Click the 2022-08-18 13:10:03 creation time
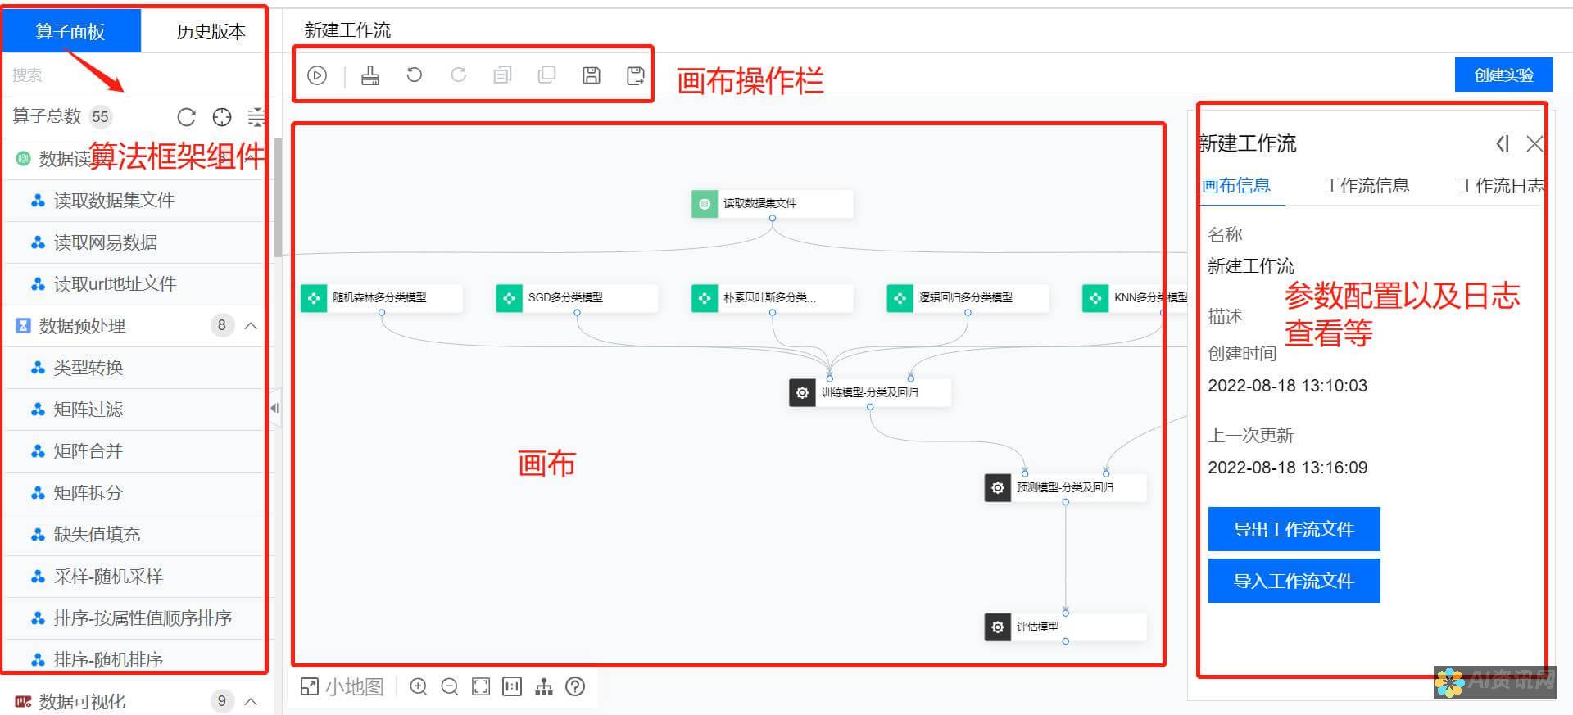Image resolution: width=1573 pixels, height=715 pixels. pyautogui.click(x=1287, y=386)
